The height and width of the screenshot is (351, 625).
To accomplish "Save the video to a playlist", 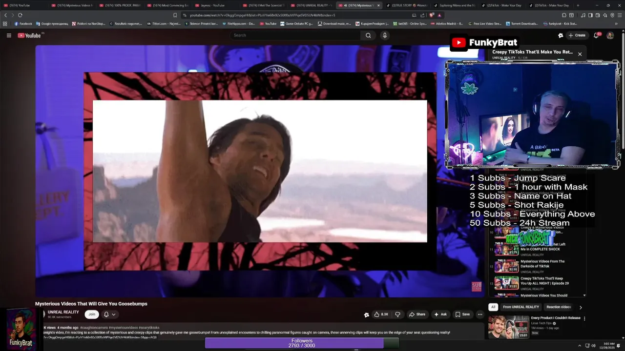I will (462, 314).
